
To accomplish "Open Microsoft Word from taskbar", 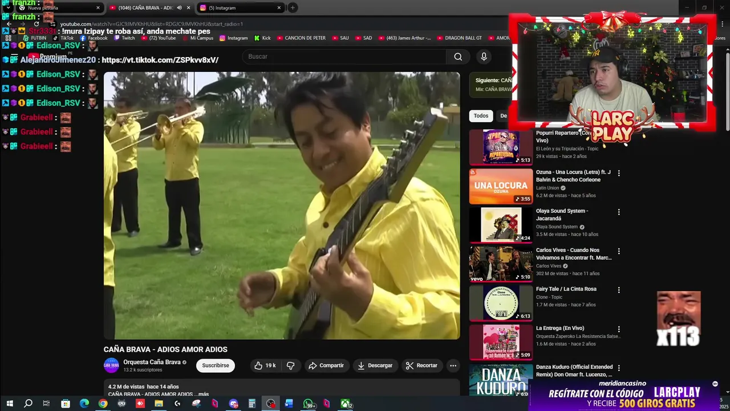I will pyautogui.click(x=289, y=404).
